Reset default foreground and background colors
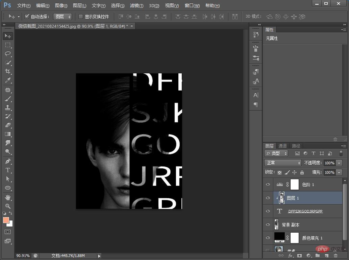Viewport: 349px width, 260px height. 4,213
